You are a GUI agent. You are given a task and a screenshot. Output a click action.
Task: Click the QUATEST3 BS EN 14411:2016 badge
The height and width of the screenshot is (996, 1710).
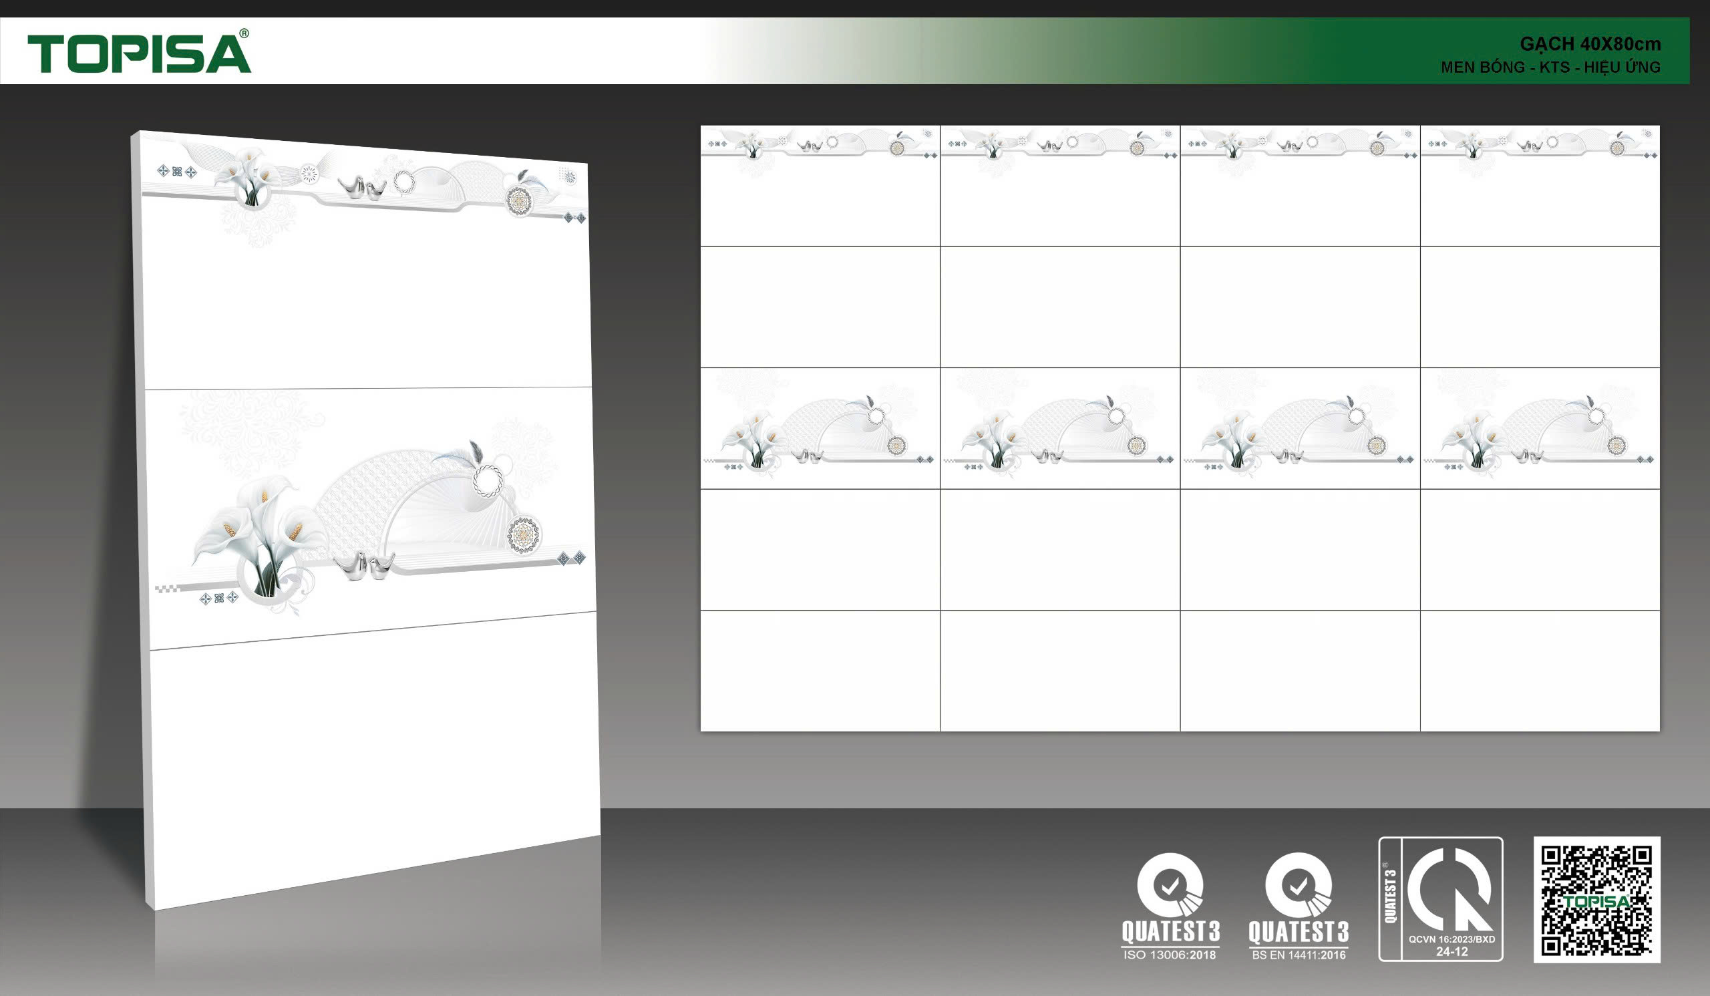[1298, 906]
